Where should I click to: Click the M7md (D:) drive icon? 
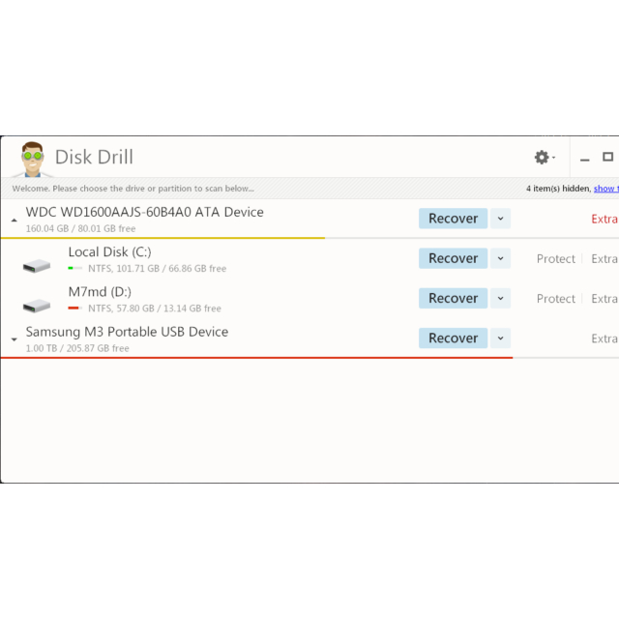click(x=38, y=305)
